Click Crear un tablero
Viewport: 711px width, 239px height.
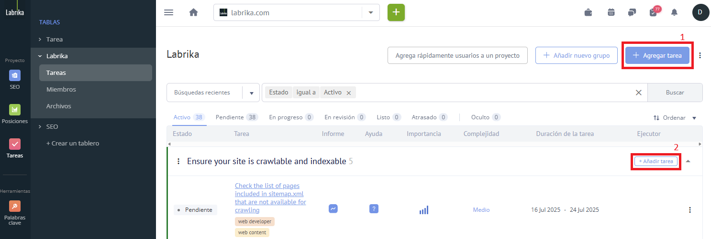point(73,143)
